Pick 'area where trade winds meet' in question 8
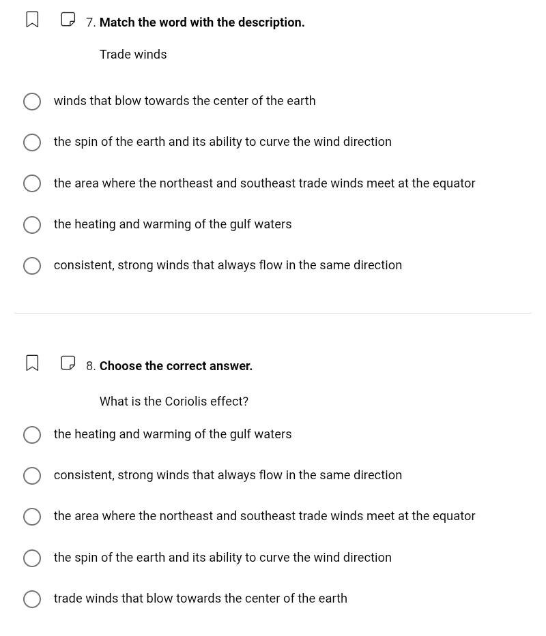The image size is (546, 636). point(32,517)
